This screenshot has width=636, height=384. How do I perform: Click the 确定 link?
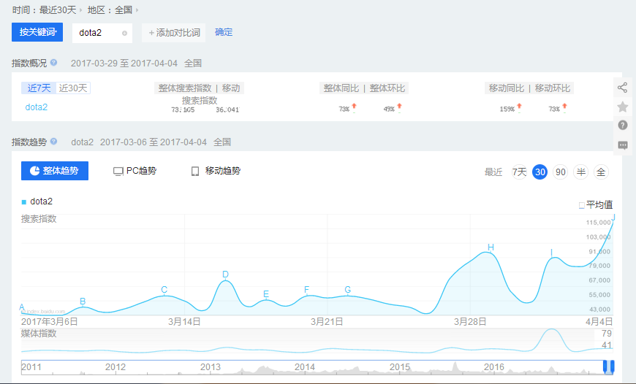click(224, 32)
